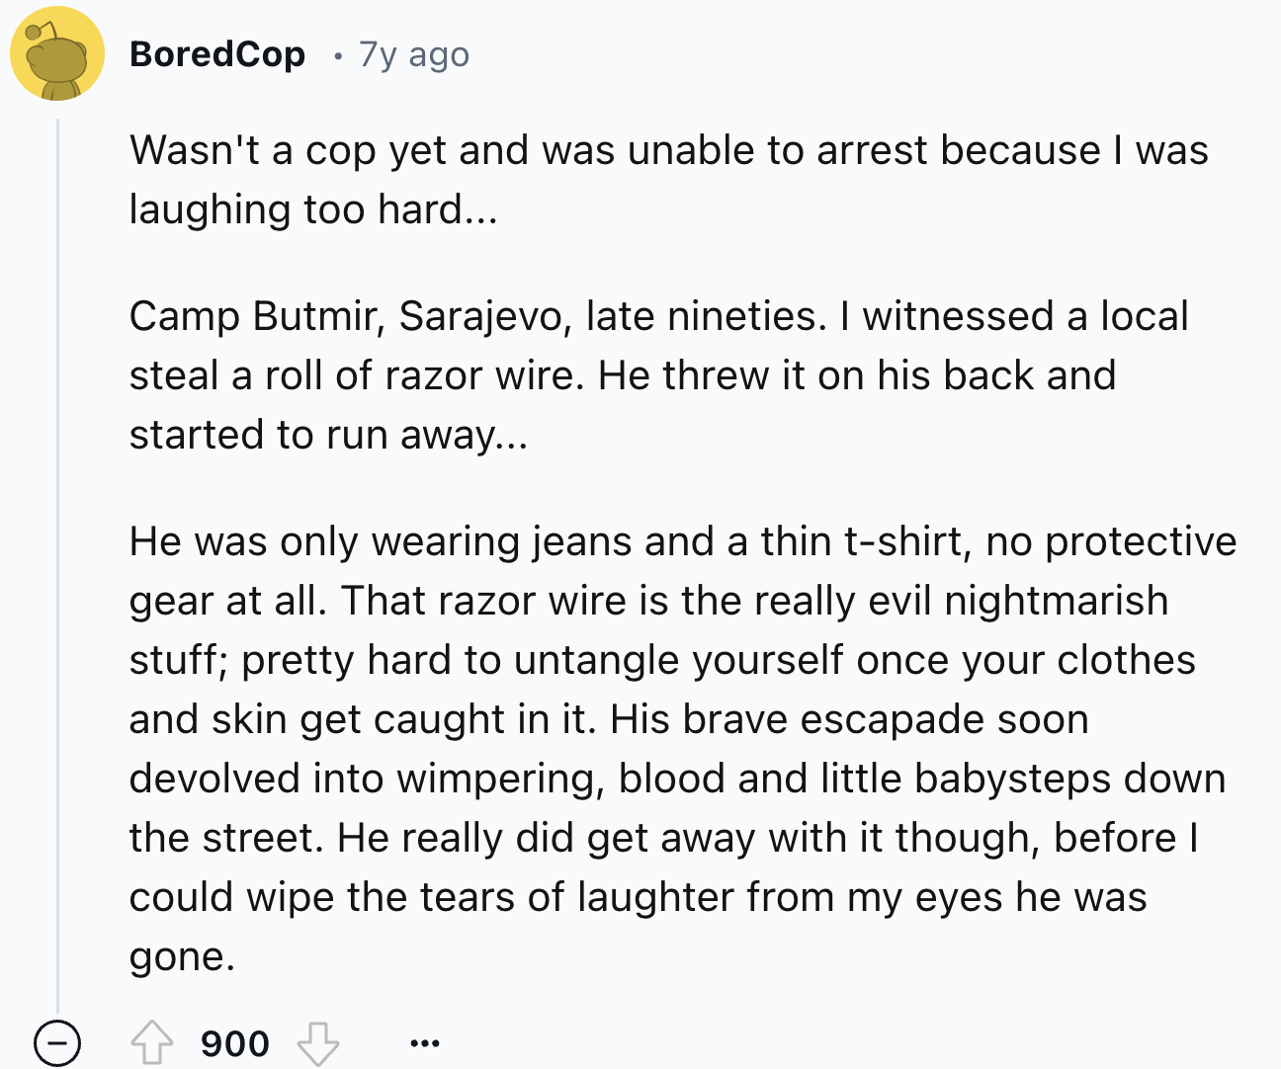Click the 900 vote count
The image size is (1281, 1069).
[x=235, y=1043]
